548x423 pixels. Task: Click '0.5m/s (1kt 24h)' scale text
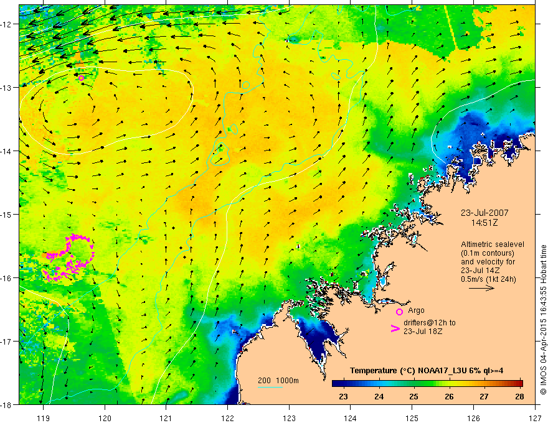click(488, 279)
